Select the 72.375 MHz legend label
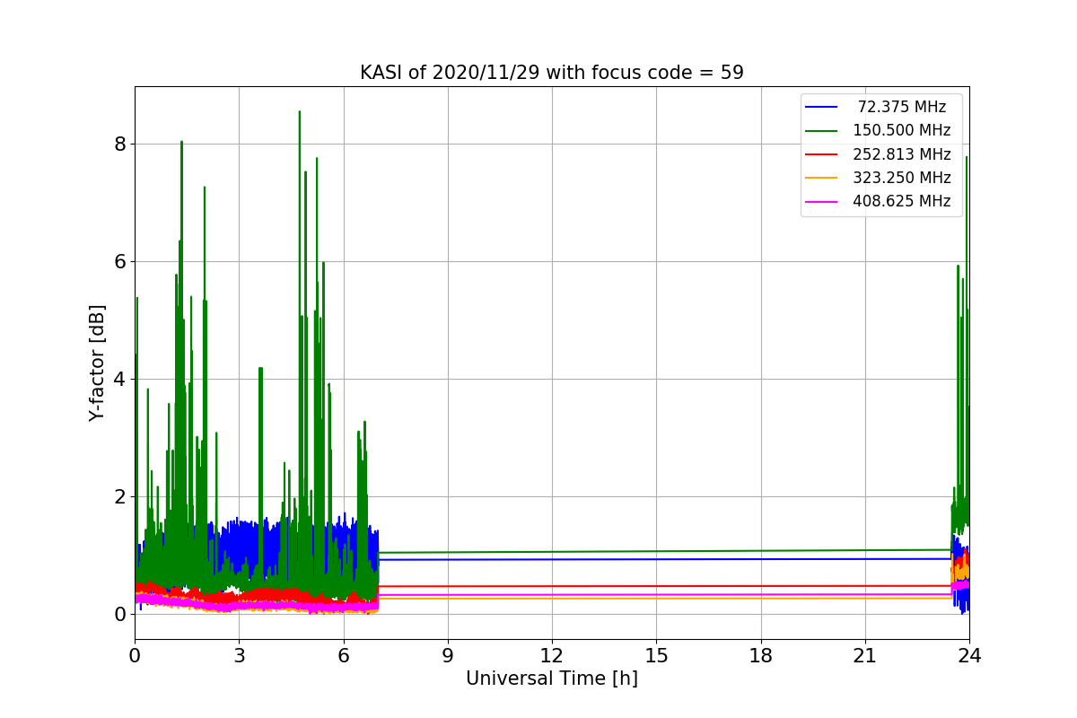Viewport: 1077px width, 718px height. (902, 107)
